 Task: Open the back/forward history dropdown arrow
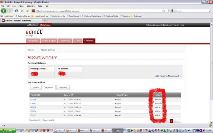click(12, 11)
